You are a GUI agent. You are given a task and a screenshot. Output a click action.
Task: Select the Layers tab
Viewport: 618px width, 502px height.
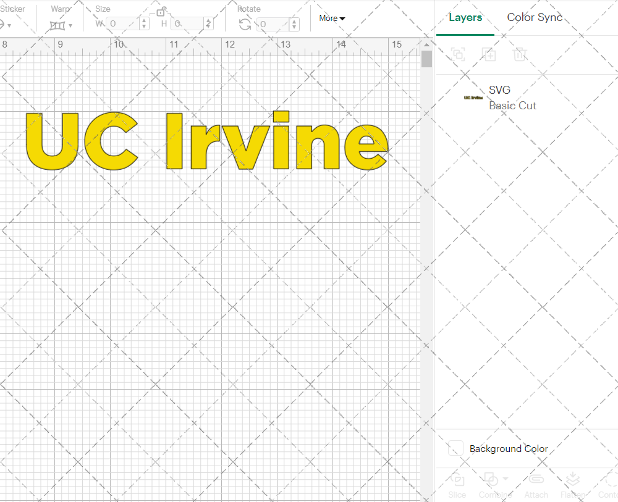(465, 17)
